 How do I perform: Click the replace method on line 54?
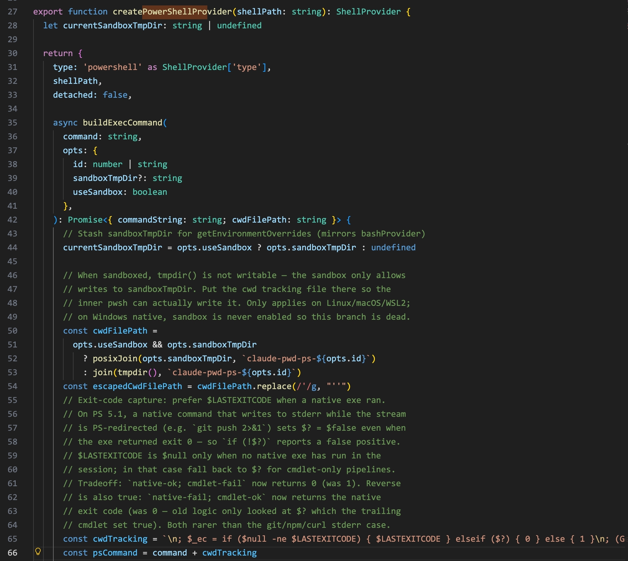pos(274,386)
